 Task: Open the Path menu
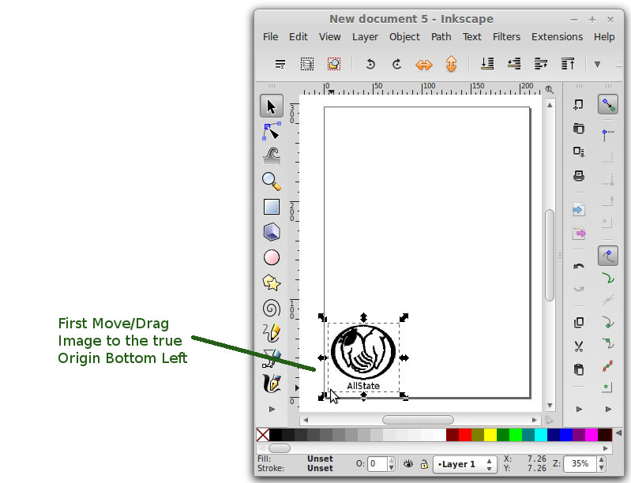point(441,37)
